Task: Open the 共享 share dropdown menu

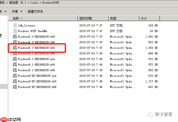Action: [17, 11]
